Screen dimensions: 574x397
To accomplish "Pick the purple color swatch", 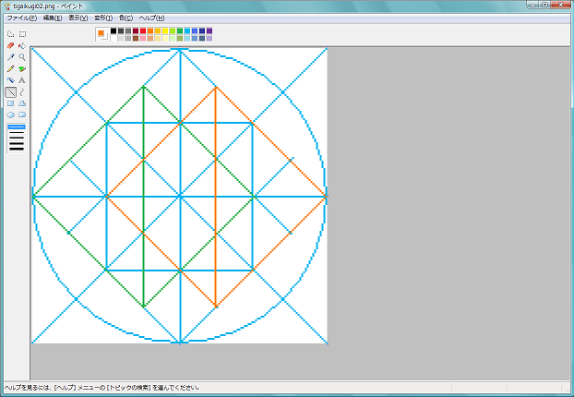I will click(209, 31).
